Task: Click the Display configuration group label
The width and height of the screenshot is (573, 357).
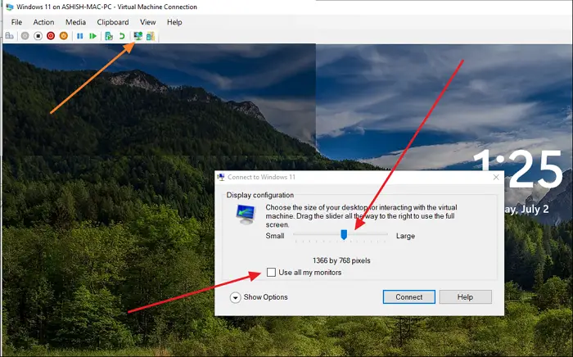Action: click(260, 195)
